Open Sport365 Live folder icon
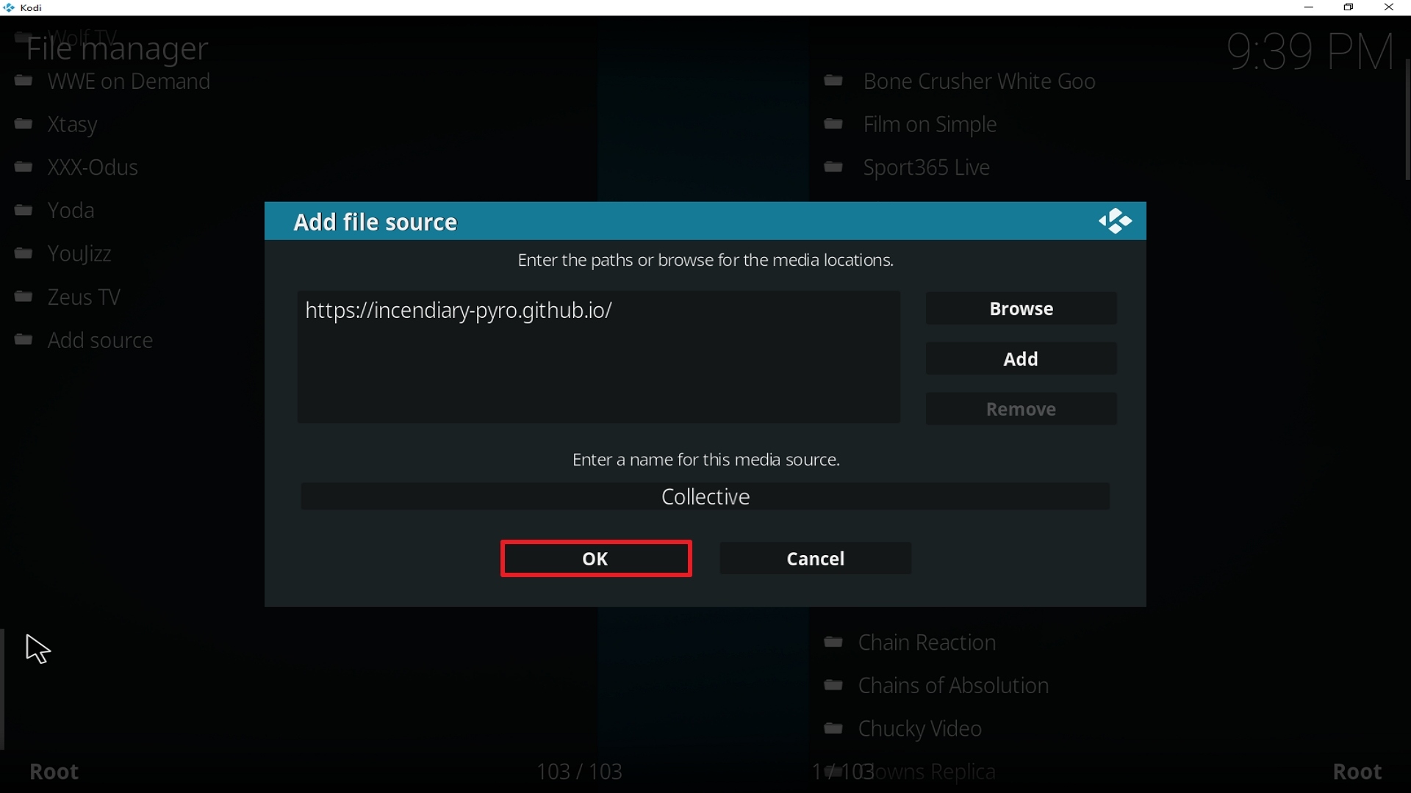The height and width of the screenshot is (793, 1411). pyautogui.click(x=833, y=167)
